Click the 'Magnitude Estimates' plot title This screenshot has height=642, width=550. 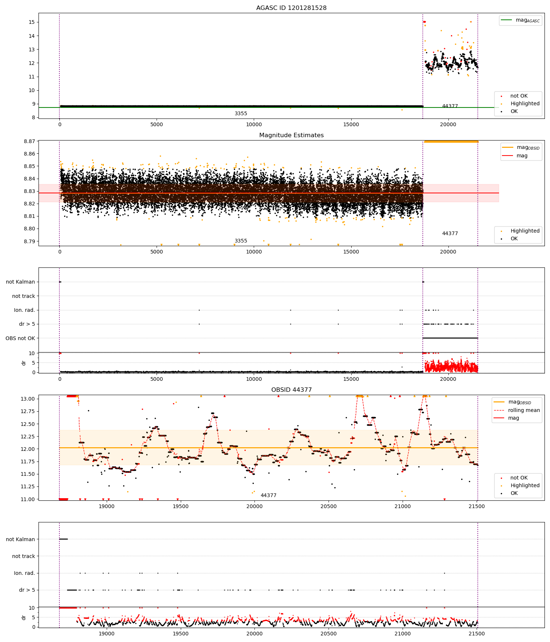click(291, 135)
